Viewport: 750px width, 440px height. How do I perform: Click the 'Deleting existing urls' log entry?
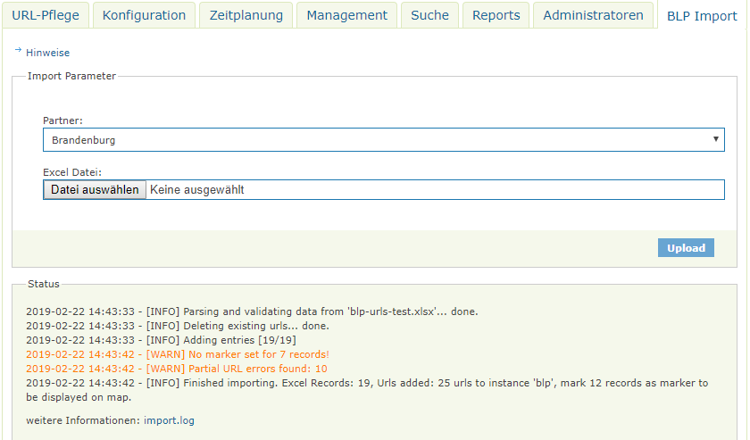tap(177, 326)
